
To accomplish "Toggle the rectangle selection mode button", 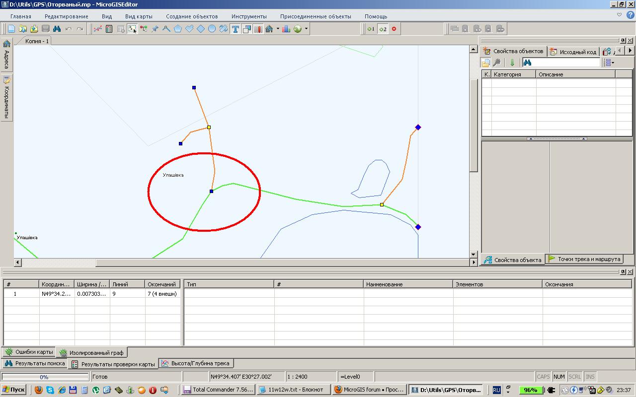I will 132,29.
